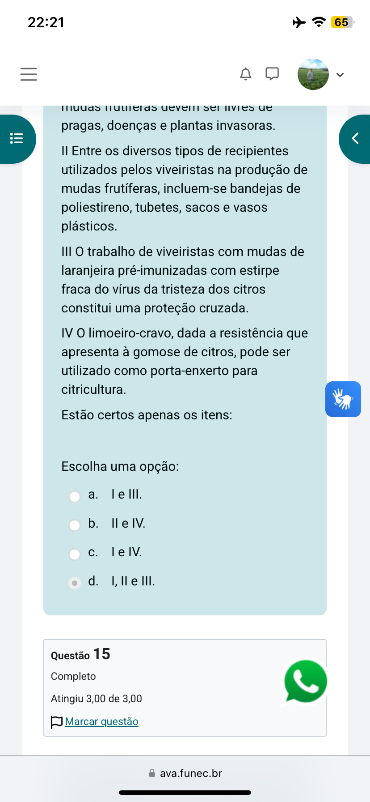Select option a. I e III
370x802 pixels.
[75, 496]
